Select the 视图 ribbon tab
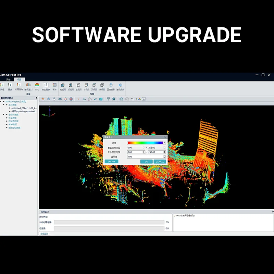The width and height of the screenshot is (274, 274). coord(20,79)
